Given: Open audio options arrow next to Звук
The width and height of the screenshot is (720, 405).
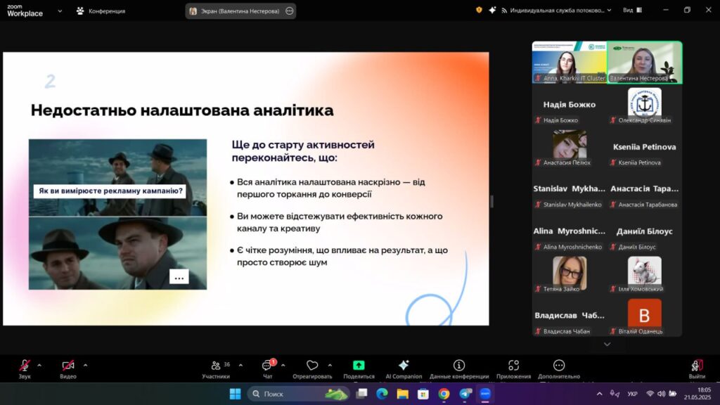Looking at the screenshot, I should coord(39,366).
